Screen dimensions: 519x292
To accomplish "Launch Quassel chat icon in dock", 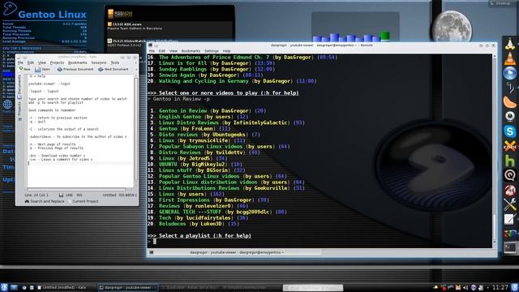I will click(x=510, y=175).
